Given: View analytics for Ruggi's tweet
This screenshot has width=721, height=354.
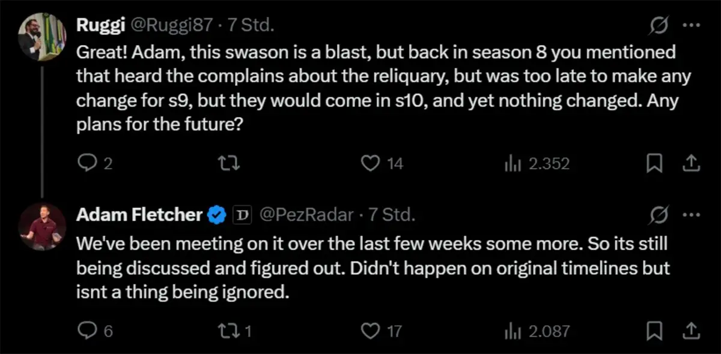Looking at the screenshot, I should coord(511,163).
